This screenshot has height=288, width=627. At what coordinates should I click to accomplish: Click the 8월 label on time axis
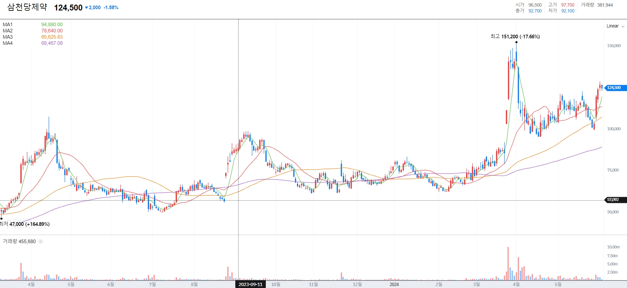click(194, 284)
